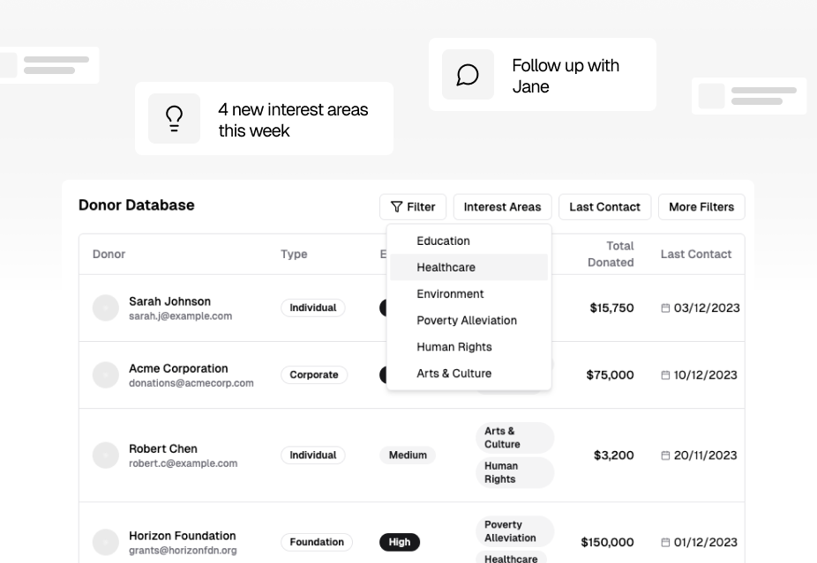Click the chat bubble icon on follow-up card
The image size is (817, 563).
[x=468, y=74]
